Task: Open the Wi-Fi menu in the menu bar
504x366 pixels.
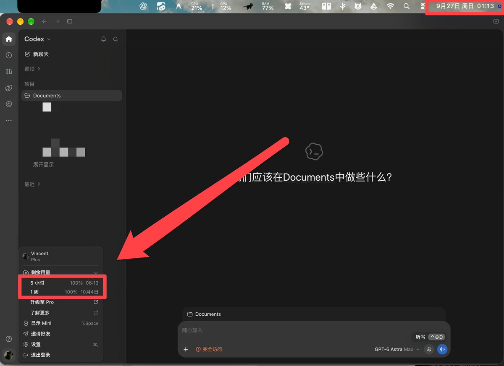Action: [391, 6]
